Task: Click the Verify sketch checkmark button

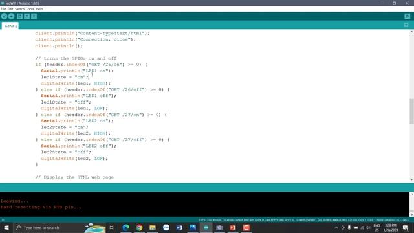Action: click(4, 16)
